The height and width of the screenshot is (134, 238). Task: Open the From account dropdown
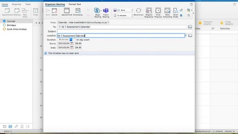pos(83,22)
